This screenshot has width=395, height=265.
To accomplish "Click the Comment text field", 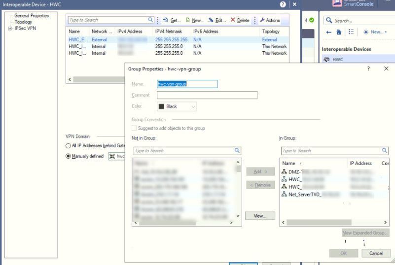I will [207, 95].
